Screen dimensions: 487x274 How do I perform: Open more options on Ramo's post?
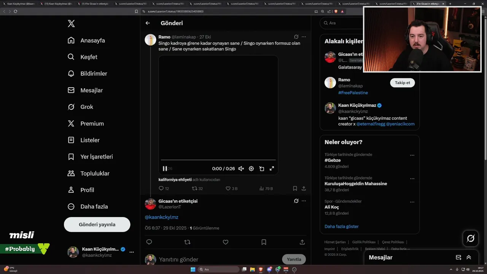(x=304, y=37)
